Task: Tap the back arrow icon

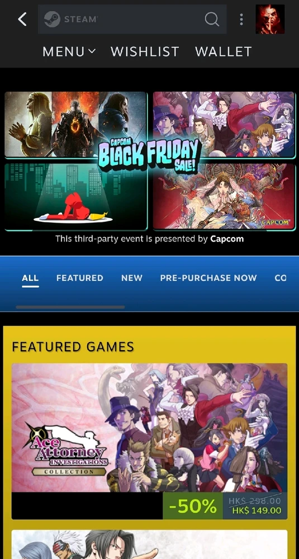Action: coord(22,19)
